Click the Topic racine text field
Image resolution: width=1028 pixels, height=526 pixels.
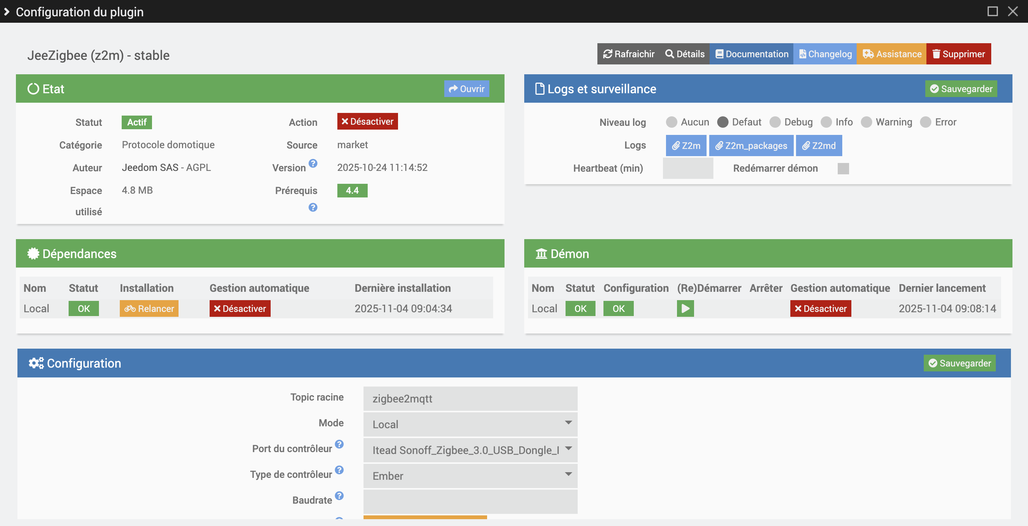470,398
